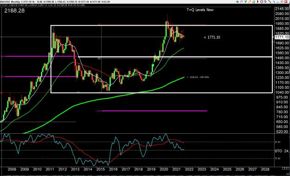Screen dimensions: 290x176
Task: Click the 650.00 price axis label
Action: pos(282,122)
